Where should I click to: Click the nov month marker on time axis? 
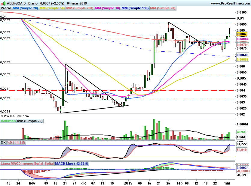(32, 183)
